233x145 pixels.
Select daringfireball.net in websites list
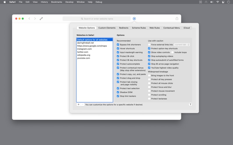click(x=94, y=43)
